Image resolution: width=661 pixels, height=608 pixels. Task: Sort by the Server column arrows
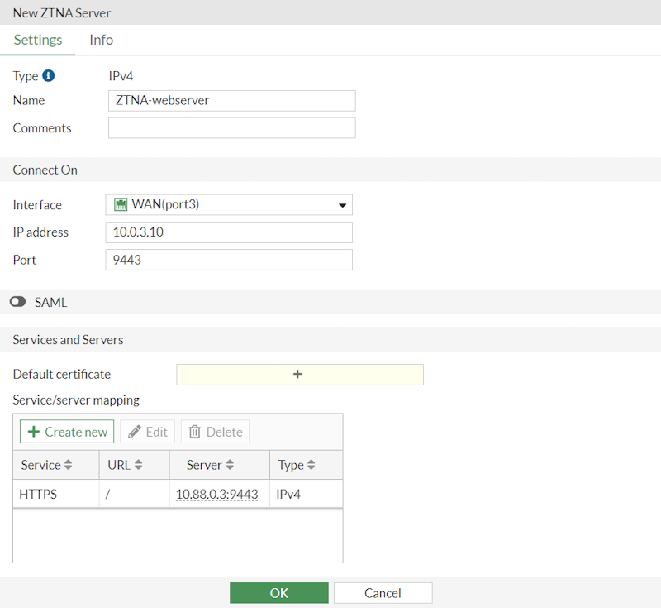click(x=230, y=466)
